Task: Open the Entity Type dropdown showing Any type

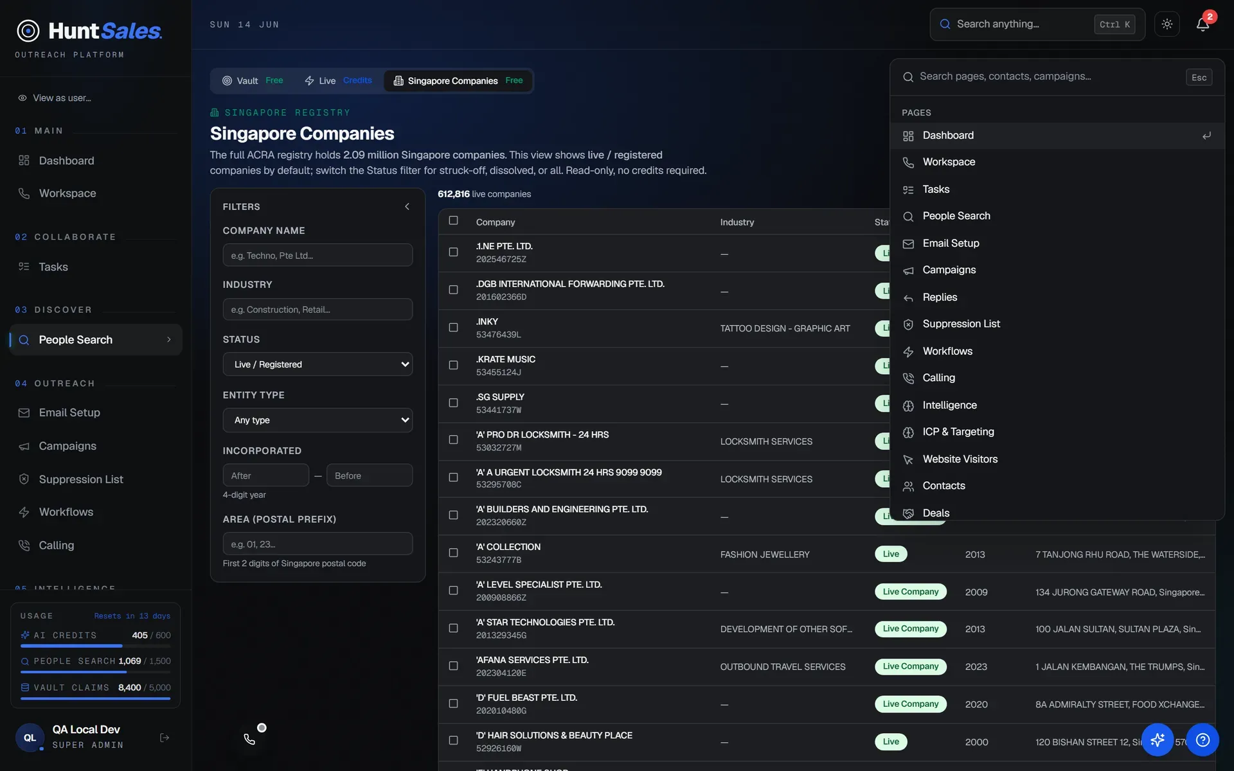Action: (x=317, y=420)
